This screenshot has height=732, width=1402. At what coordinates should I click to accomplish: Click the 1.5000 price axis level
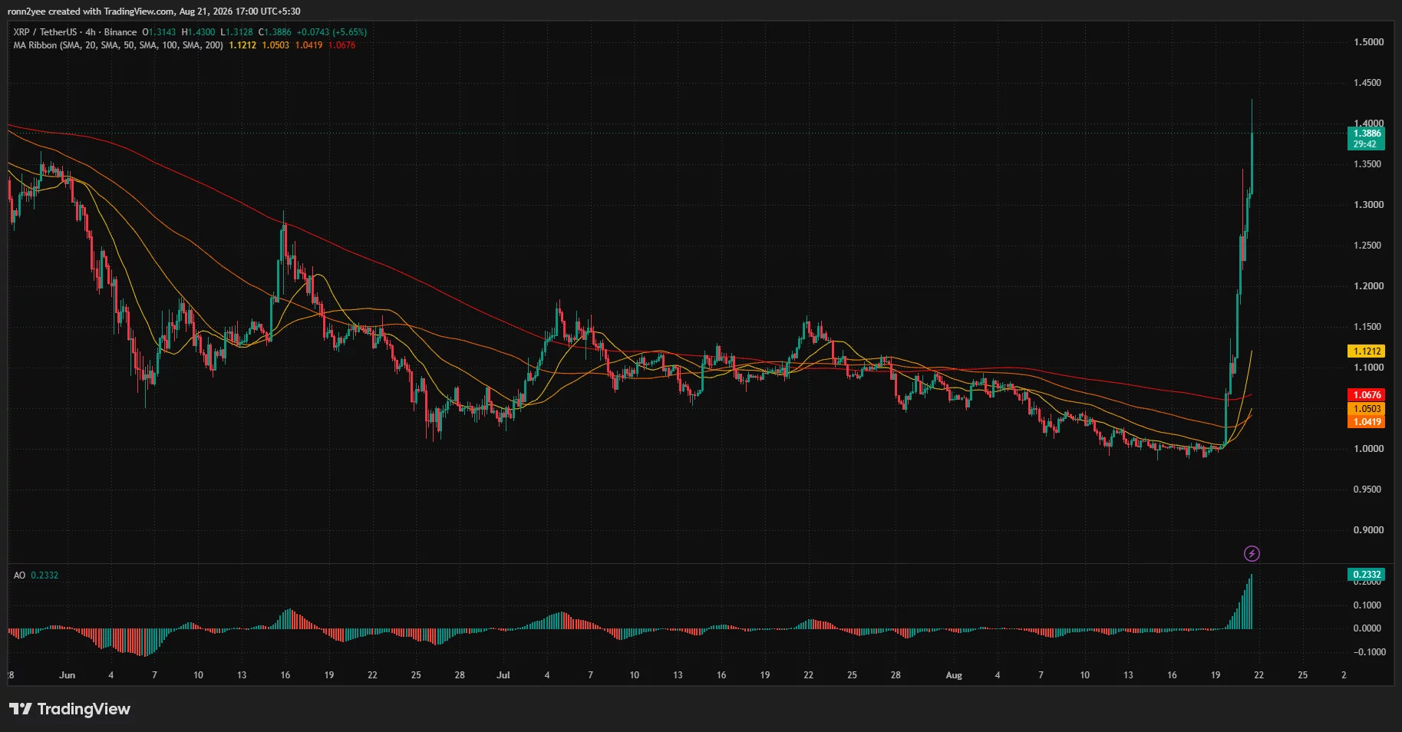click(1368, 42)
